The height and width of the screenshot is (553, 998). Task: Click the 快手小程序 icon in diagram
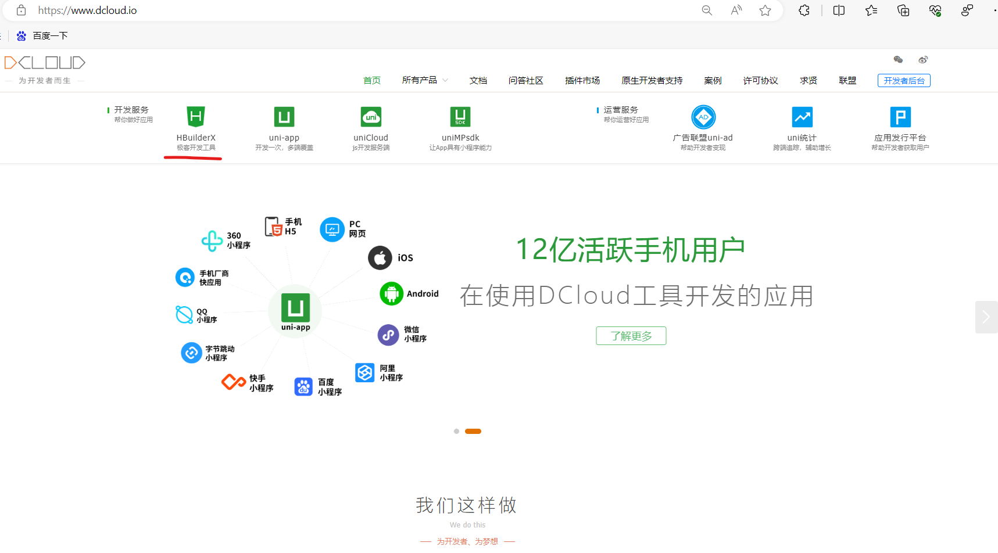pyautogui.click(x=234, y=382)
